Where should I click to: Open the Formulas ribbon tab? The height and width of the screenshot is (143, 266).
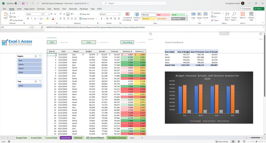pos(41,9)
